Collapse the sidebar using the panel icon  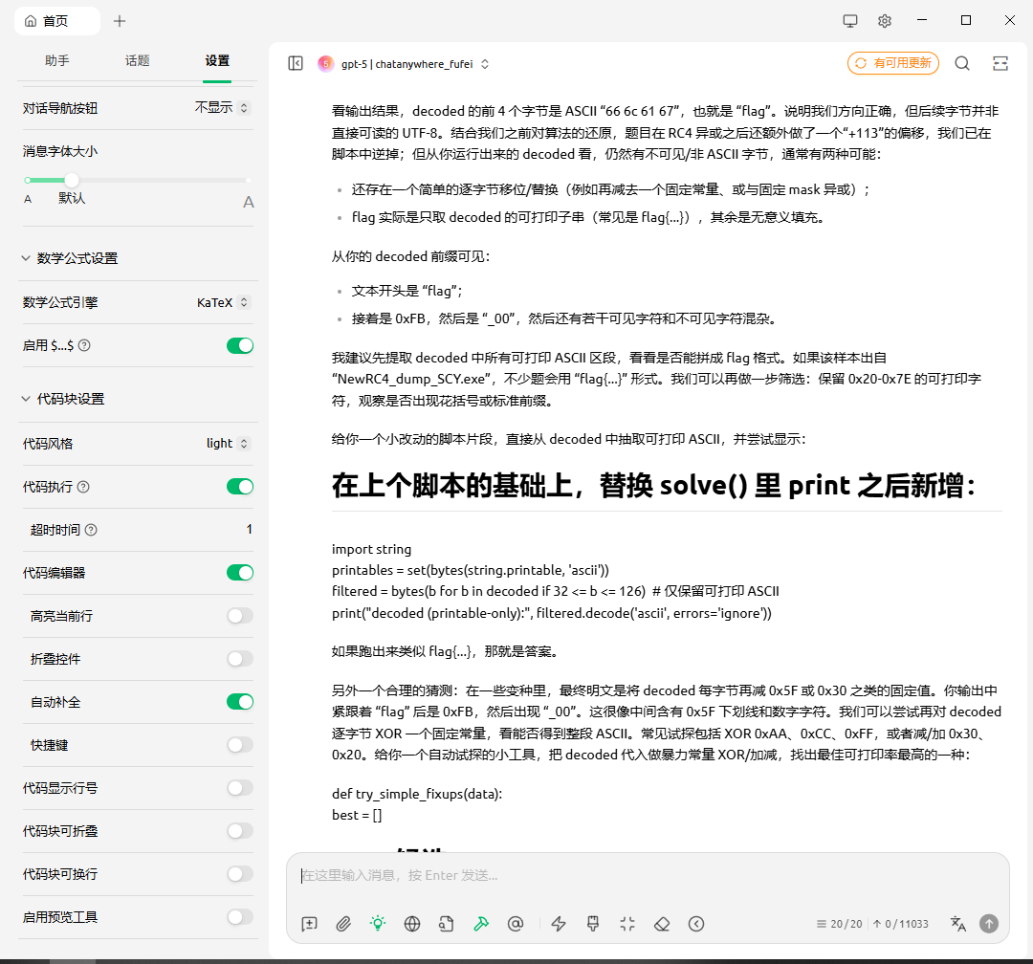pyautogui.click(x=296, y=63)
